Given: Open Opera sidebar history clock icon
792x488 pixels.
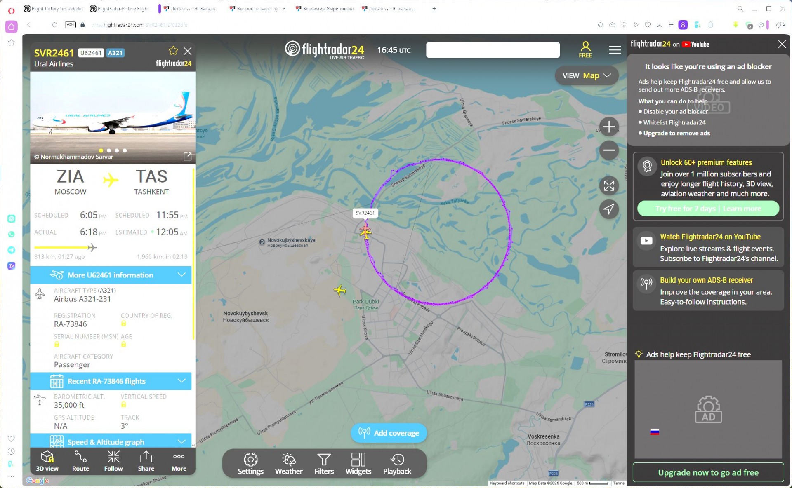Looking at the screenshot, I should coord(11,451).
